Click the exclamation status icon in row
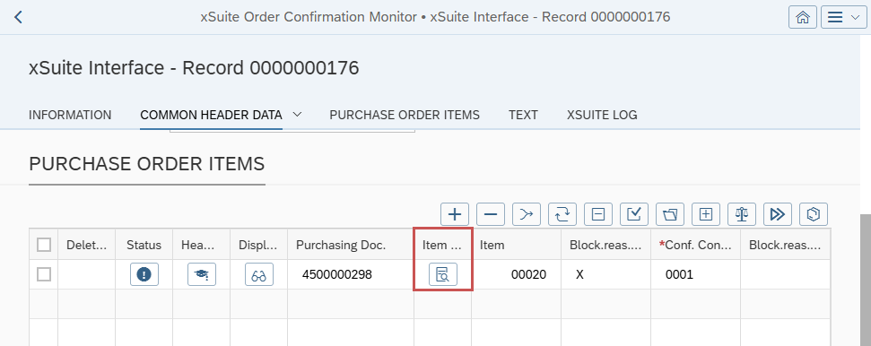Image resolution: width=871 pixels, height=346 pixels. coord(144,274)
